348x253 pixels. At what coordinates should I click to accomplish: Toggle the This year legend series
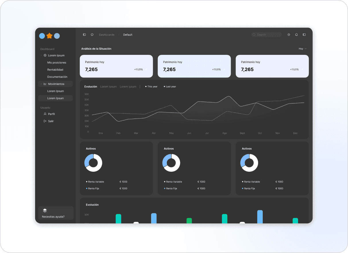[x=151, y=86]
